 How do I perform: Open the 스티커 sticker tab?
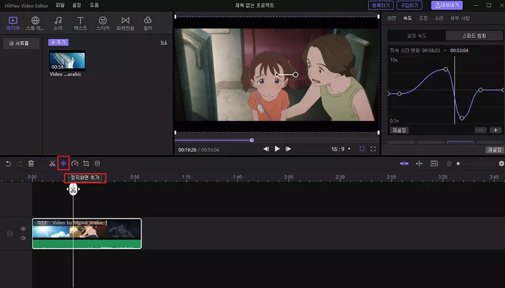(103, 24)
